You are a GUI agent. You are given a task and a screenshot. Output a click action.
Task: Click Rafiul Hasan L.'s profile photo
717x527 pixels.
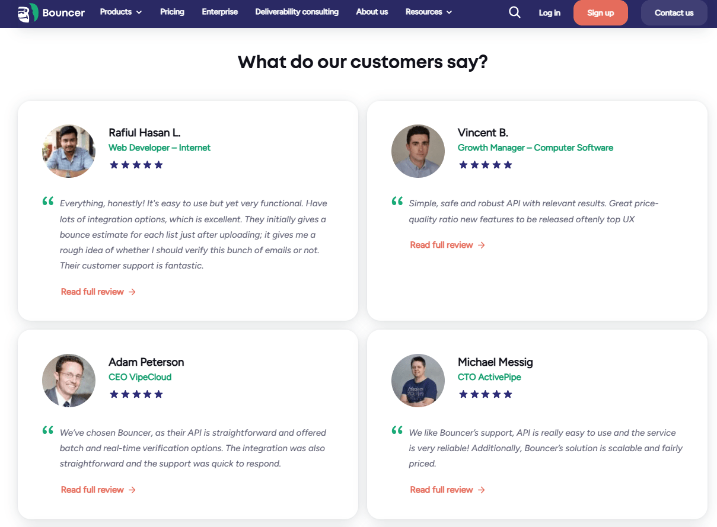pos(69,151)
